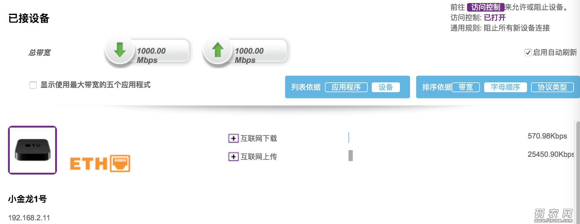Expand the 互联网下载 plus icon

click(233, 138)
